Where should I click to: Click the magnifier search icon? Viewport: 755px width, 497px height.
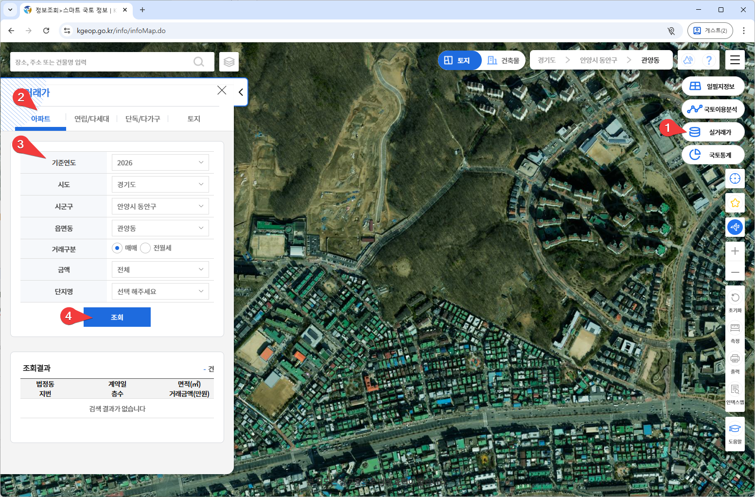click(199, 62)
